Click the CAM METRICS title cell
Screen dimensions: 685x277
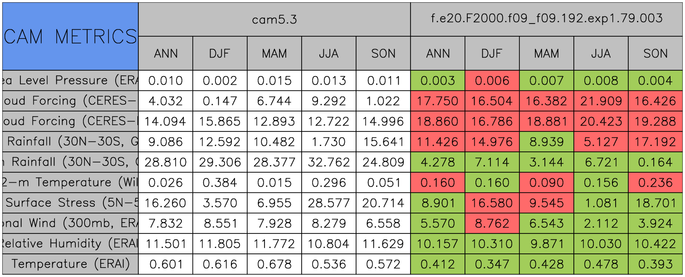(x=70, y=36)
